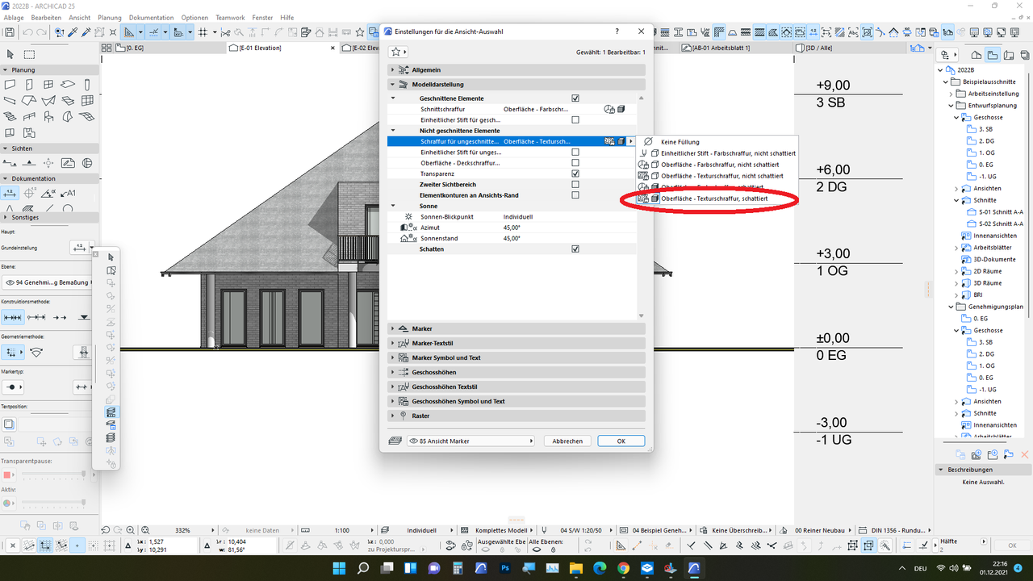This screenshot has height=581, width=1033.
Task: Select the Bemaßung dimension tool
Action: [10, 192]
